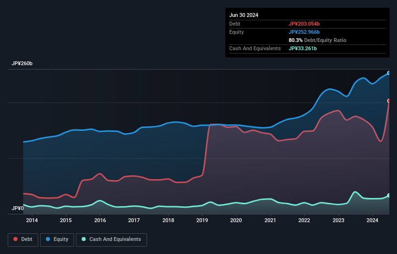Toggle the Debt series in the legend
The image size is (397, 254).
pos(23,240)
